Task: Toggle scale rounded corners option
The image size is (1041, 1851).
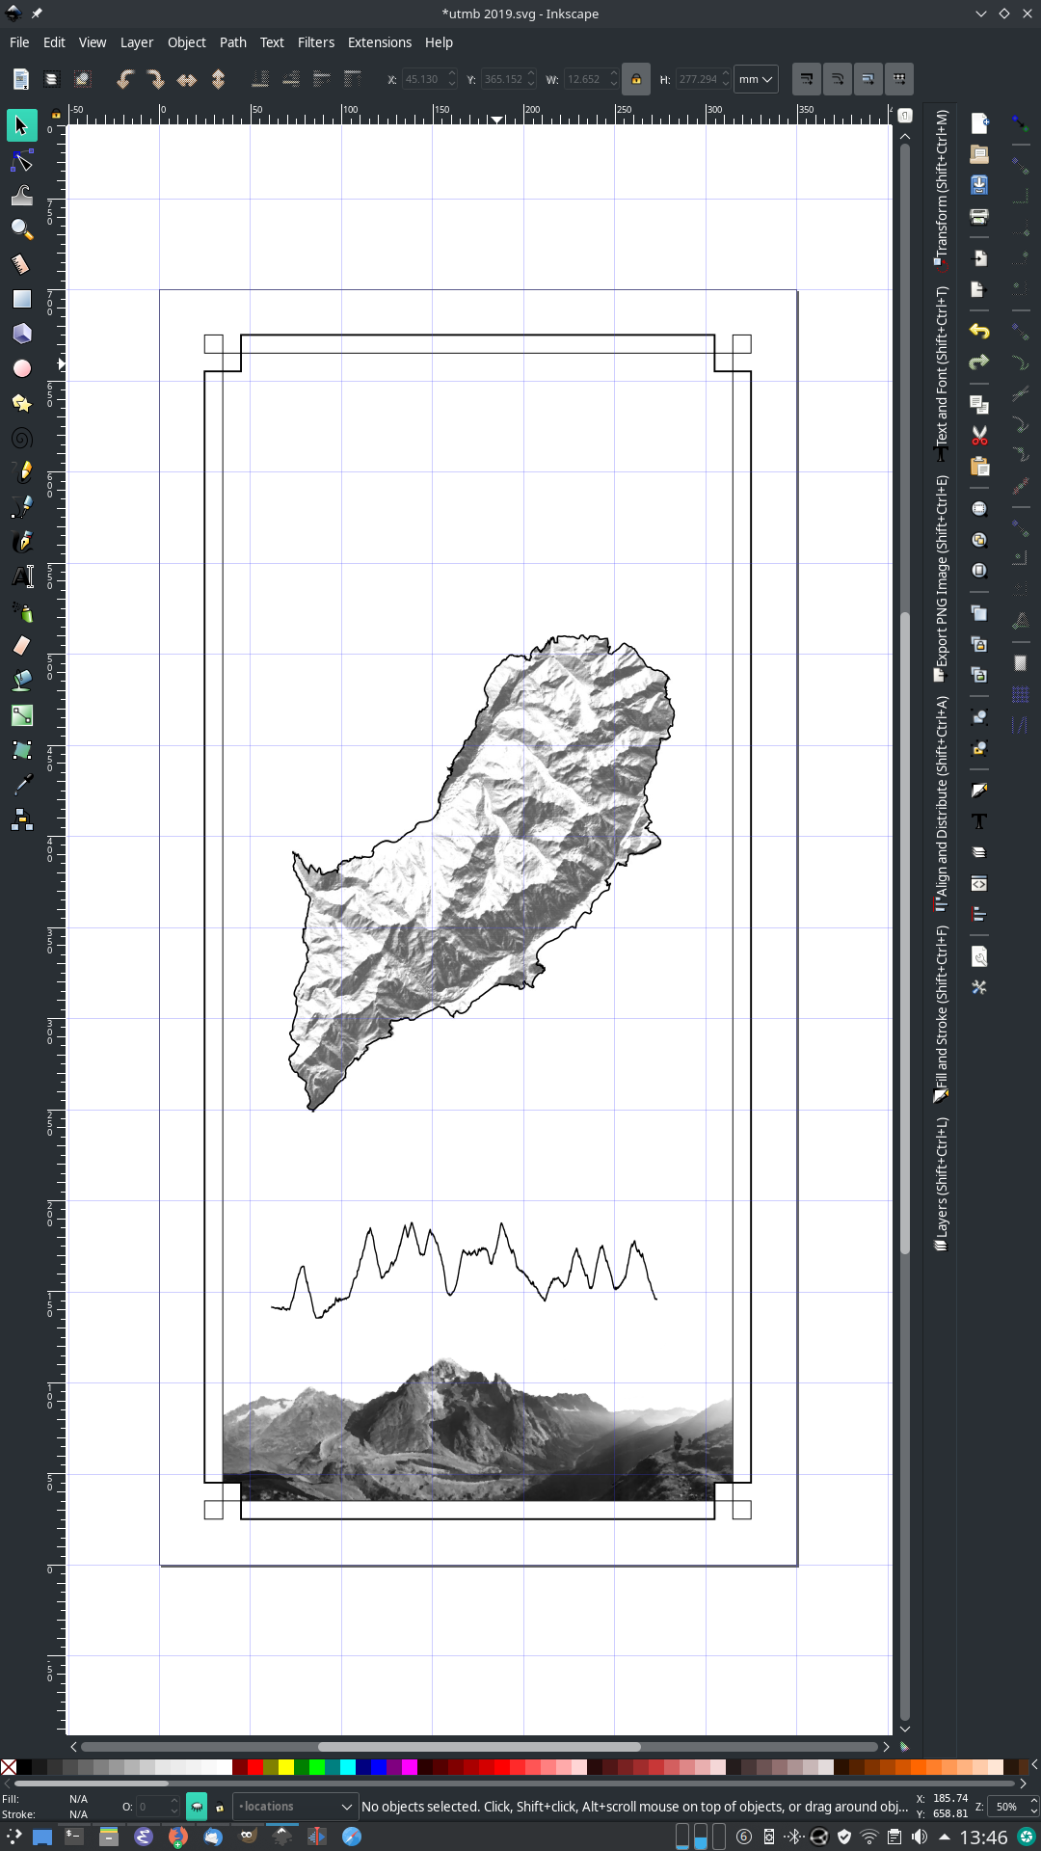Action: coord(838,79)
